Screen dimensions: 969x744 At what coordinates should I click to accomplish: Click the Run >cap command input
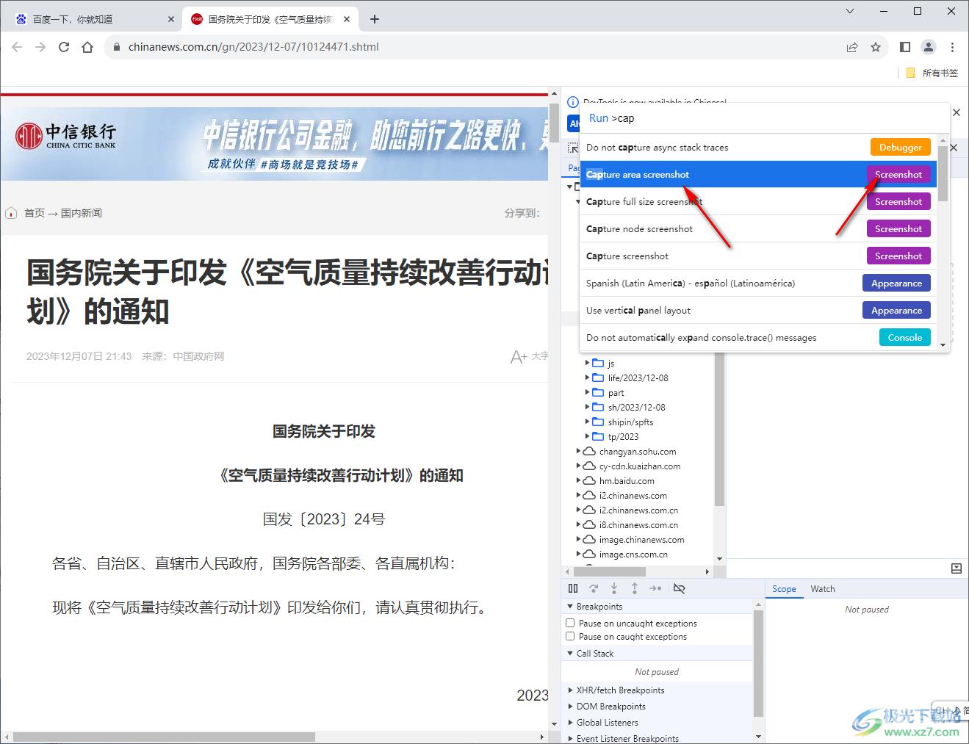tap(764, 118)
